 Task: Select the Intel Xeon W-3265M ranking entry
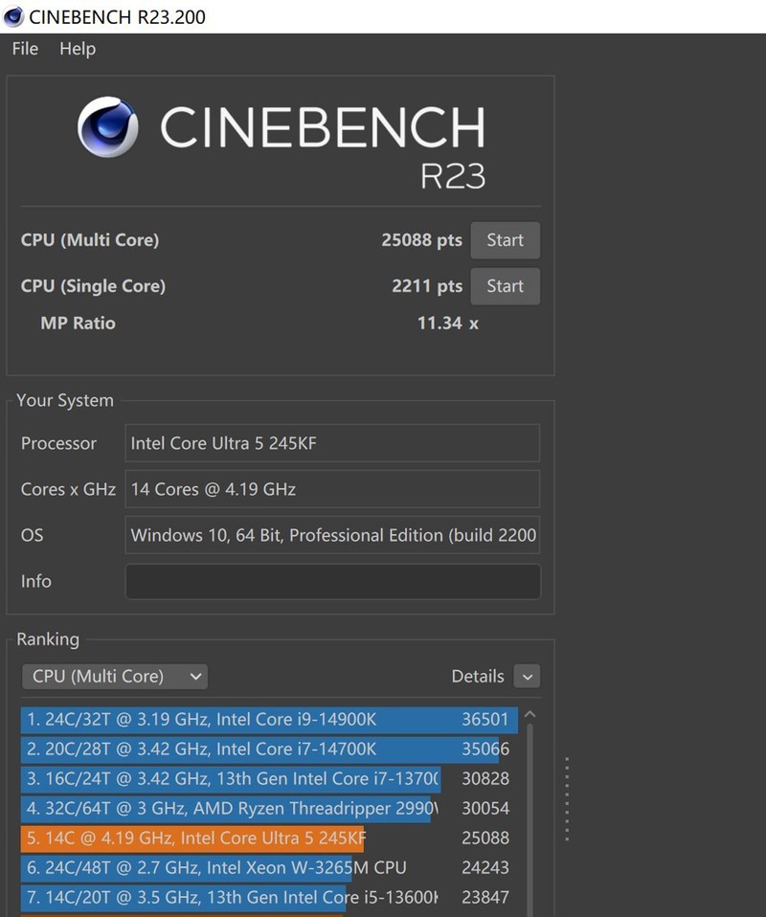click(x=268, y=868)
